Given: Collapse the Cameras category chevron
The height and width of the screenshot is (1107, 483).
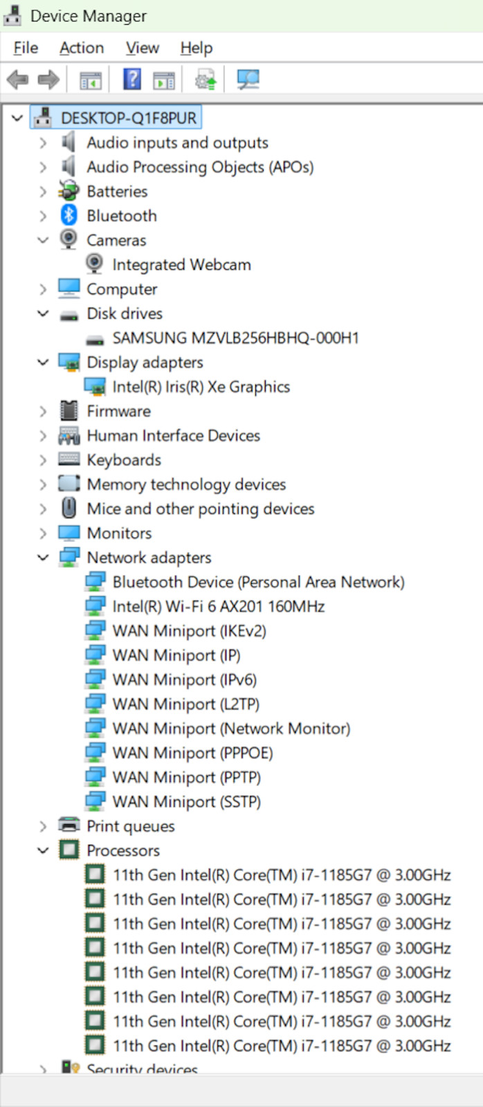Looking at the screenshot, I should tap(43, 240).
